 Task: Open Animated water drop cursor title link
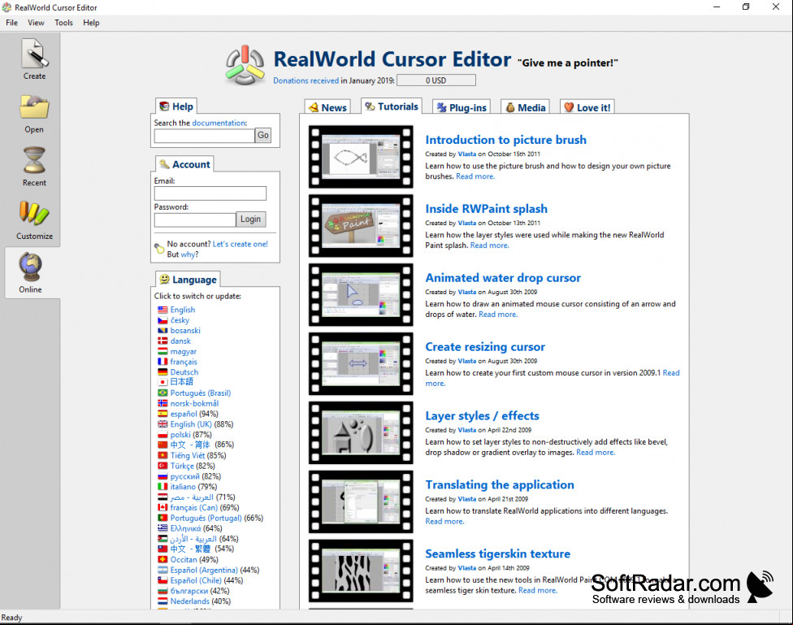pos(503,278)
